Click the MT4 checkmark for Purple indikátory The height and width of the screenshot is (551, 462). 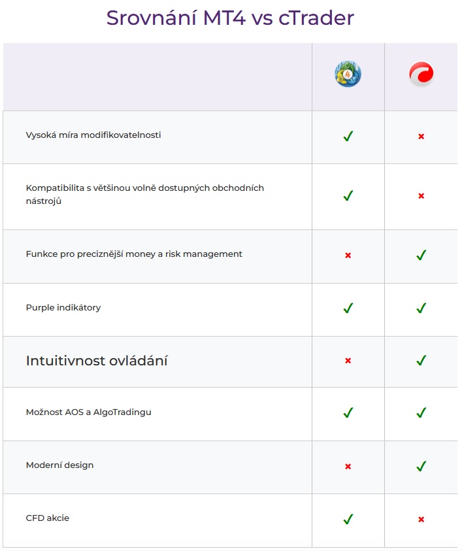pos(348,308)
